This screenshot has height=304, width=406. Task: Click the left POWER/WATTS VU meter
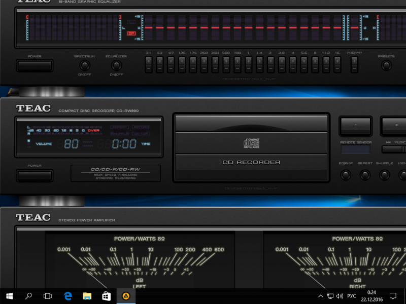[x=140, y=260]
